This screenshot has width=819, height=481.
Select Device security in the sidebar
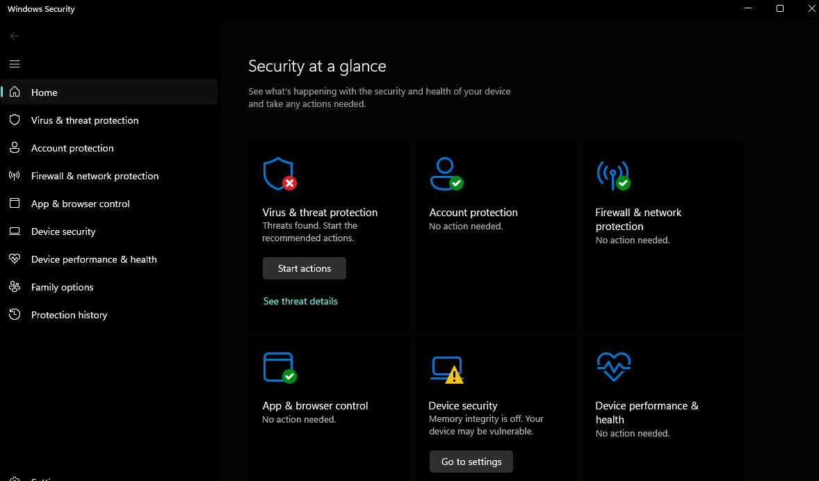(109, 231)
